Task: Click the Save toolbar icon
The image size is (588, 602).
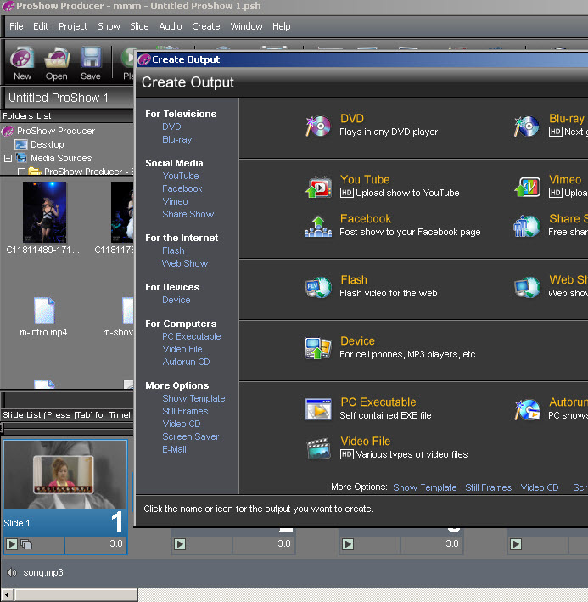Action: click(x=91, y=59)
